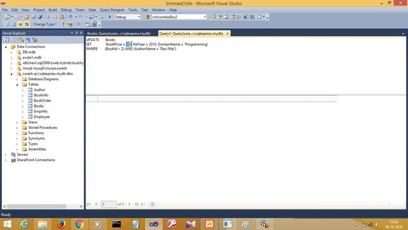Click the Paste toolbar icon
Screen dimensions: 408x230
(x=62, y=17)
